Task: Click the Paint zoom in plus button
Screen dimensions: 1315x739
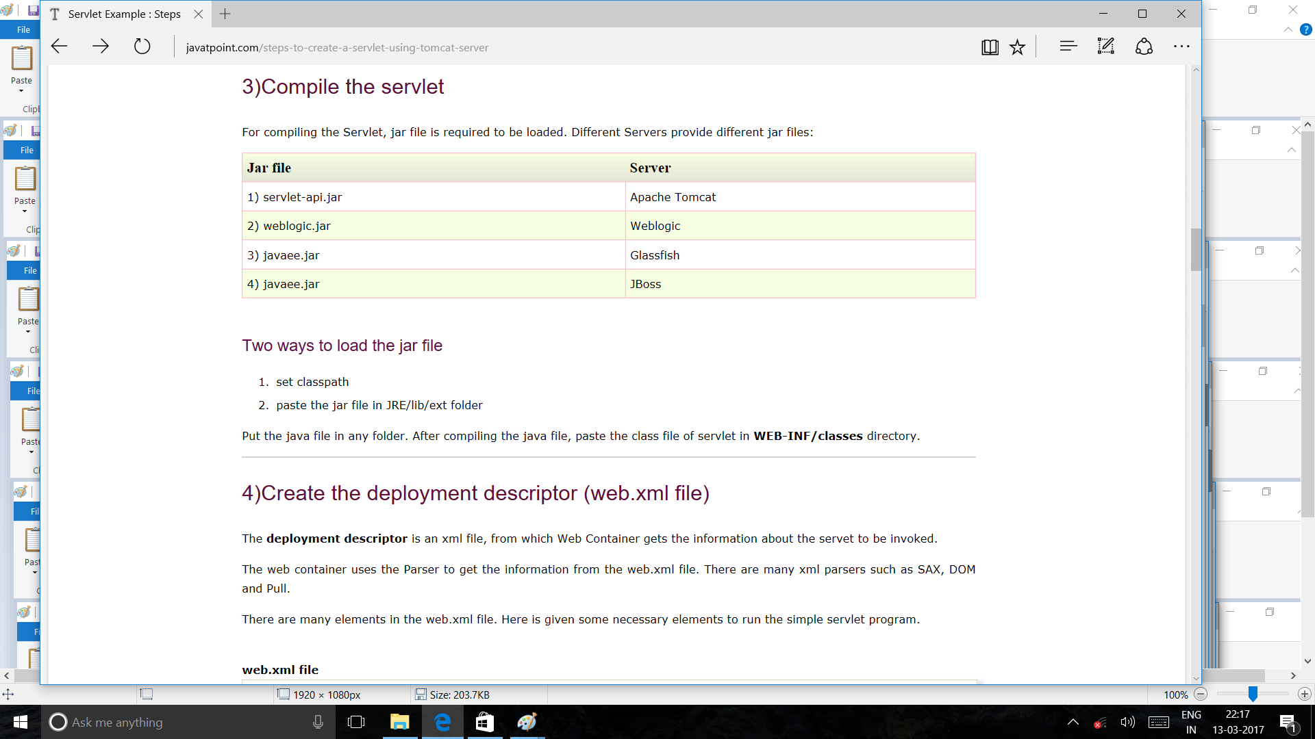Action: (1305, 695)
